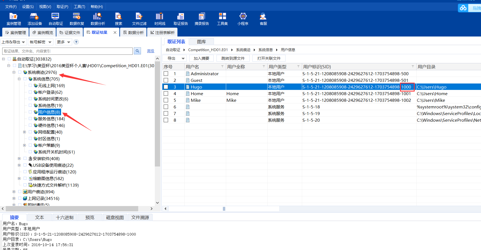This screenshot has height=250, width=481.
Task: Click the tree panel vertical scrollbar
Action: 157,113
